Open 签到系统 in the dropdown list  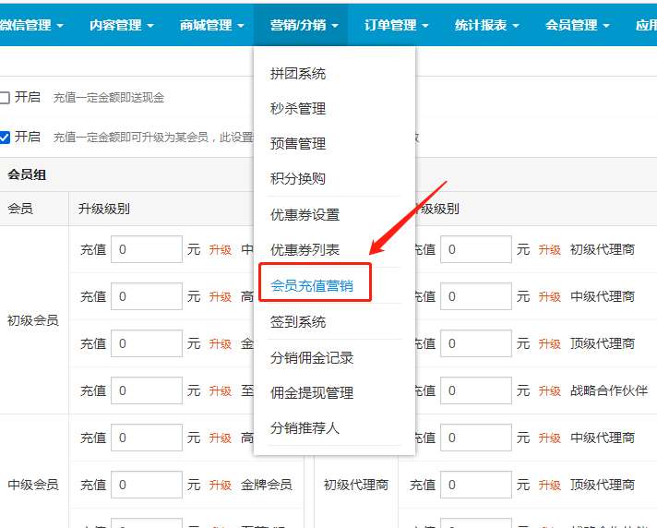point(298,322)
